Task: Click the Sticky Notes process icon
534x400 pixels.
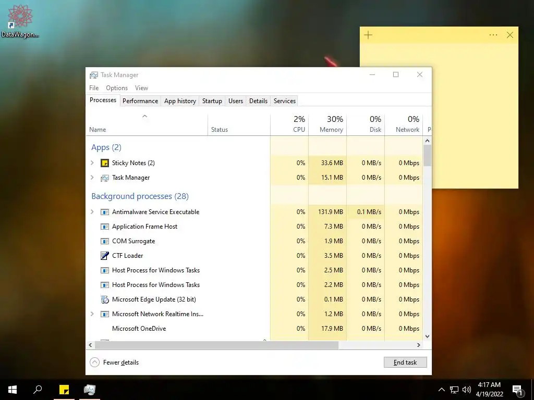Action: [x=104, y=163]
